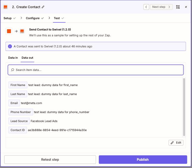Click the Search item data field
The image size is (192, 168).
96,70
